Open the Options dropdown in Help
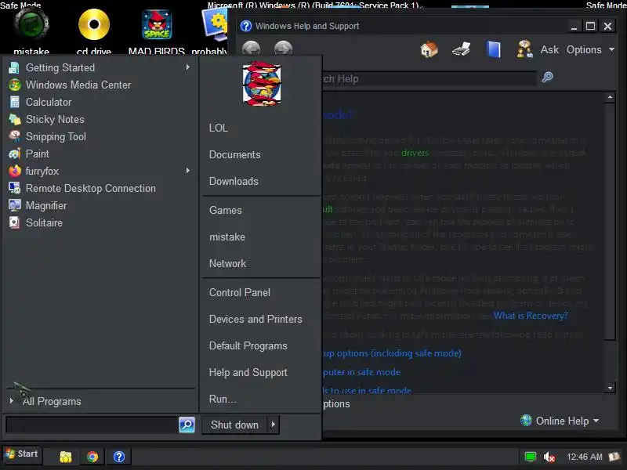This screenshot has width=627, height=470. (x=590, y=49)
